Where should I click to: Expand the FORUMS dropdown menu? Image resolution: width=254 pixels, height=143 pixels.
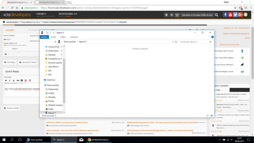tap(41, 14)
